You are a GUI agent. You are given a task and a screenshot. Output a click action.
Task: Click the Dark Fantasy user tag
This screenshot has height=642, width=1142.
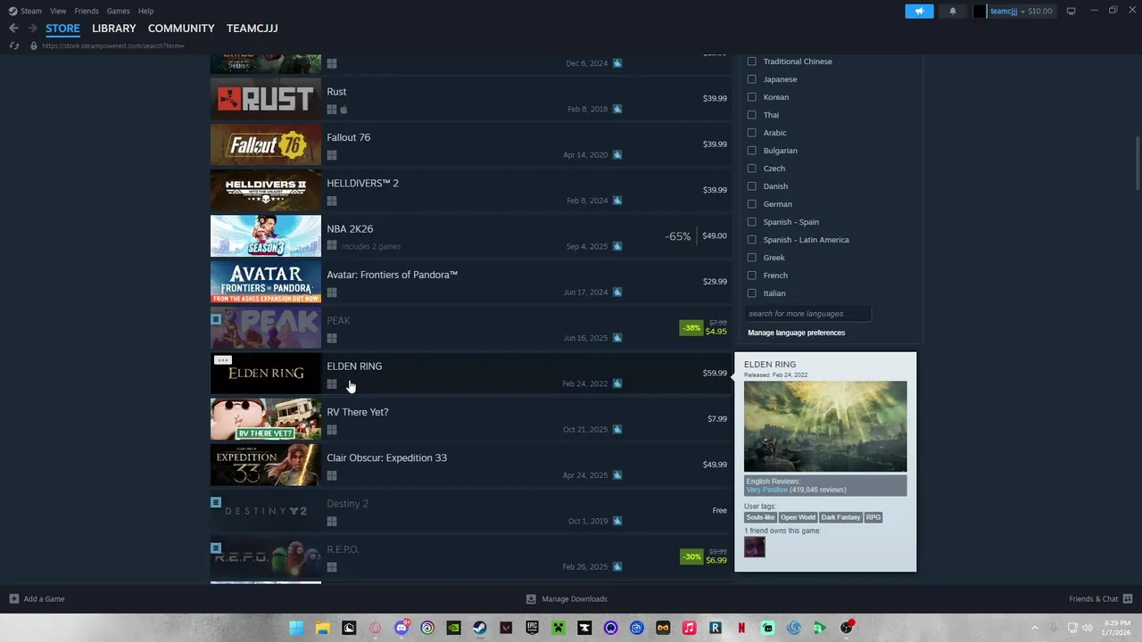click(840, 517)
